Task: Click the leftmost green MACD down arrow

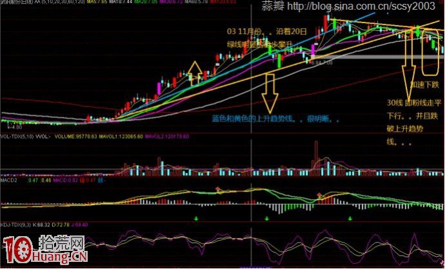Action: [196, 219]
